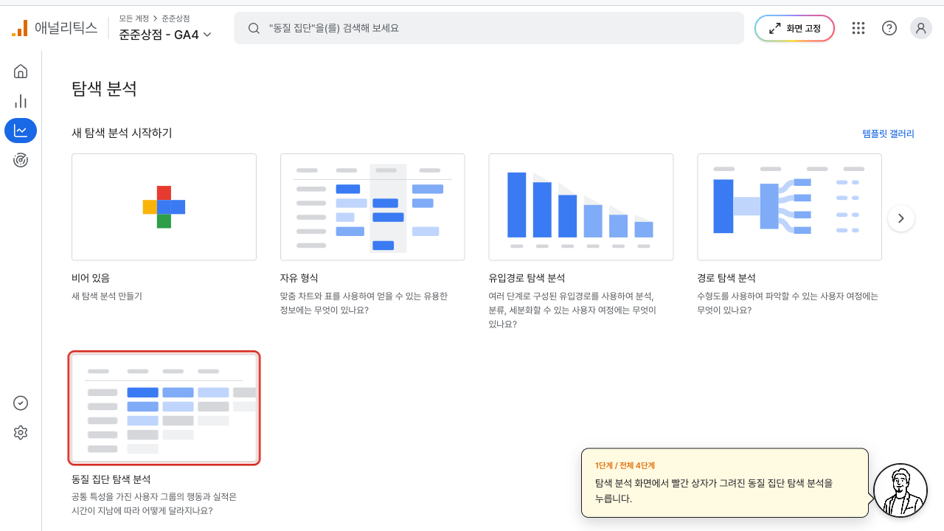Open the help question mark icon
This screenshot has width=944, height=531.
(889, 28)
